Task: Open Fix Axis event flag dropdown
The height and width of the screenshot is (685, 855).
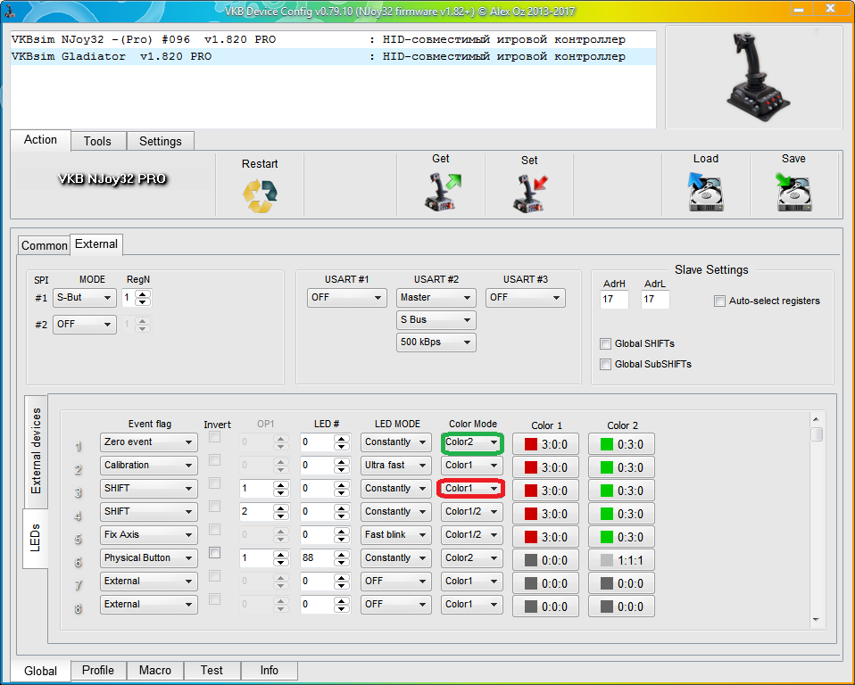Action: pyautogui.click(x=149, y=534)
